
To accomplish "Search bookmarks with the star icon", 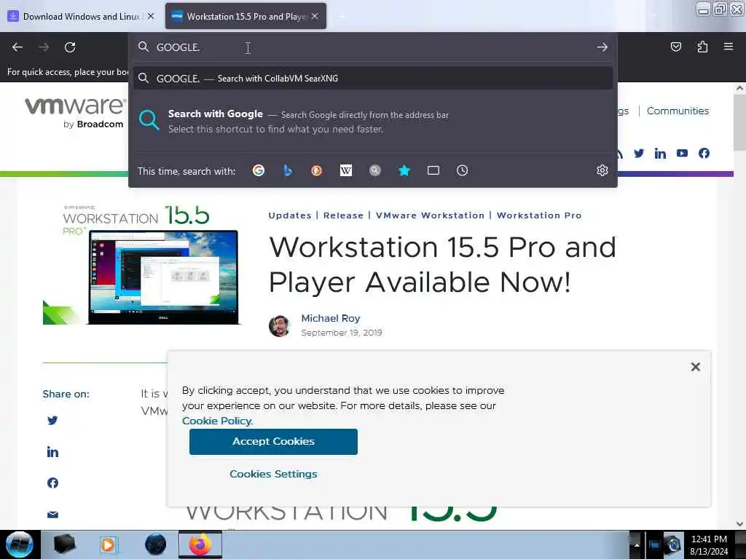I will coord(404,170).
